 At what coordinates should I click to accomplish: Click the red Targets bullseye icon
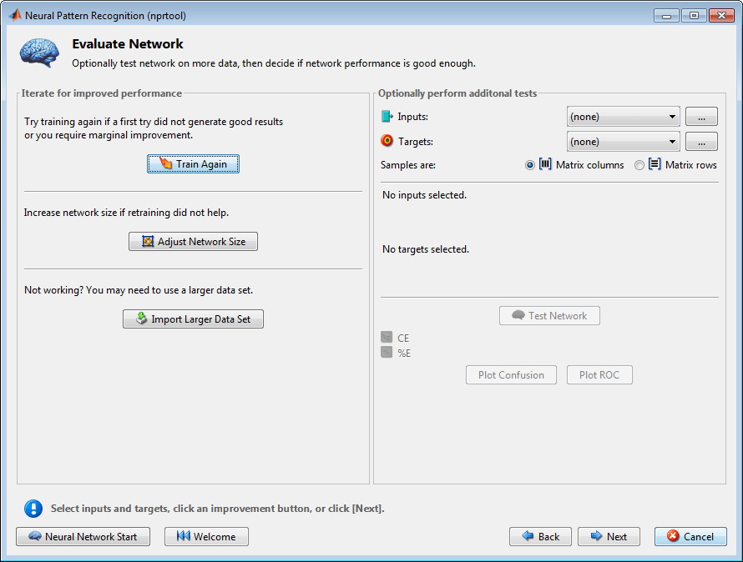pyautogui.click(x=387, y=141)
